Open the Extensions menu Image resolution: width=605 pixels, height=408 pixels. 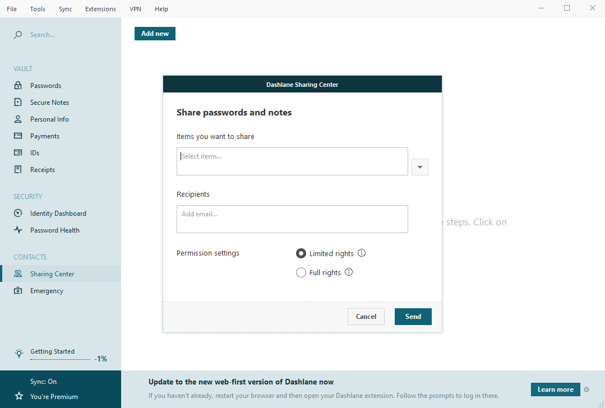tap(100, 9)
